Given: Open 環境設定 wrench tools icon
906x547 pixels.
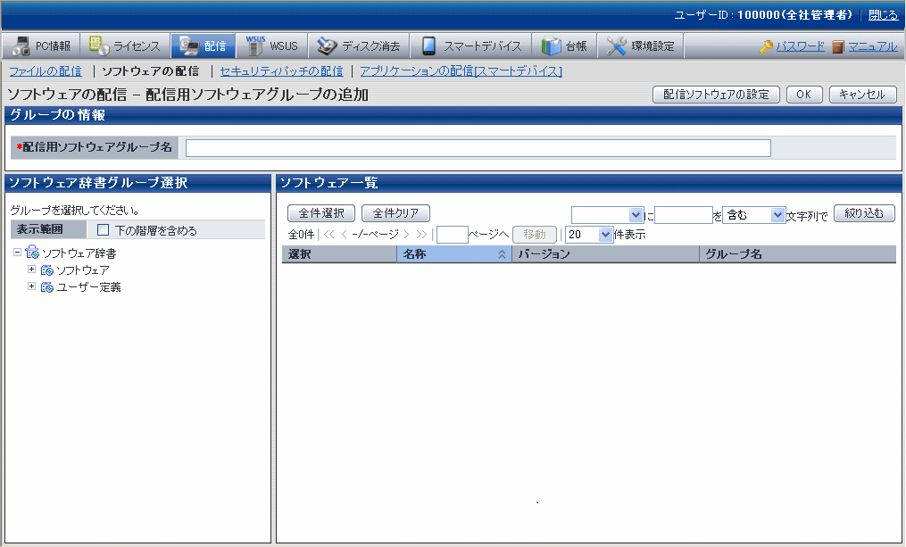Looking at the screenshot, I should tap(616, 46).
